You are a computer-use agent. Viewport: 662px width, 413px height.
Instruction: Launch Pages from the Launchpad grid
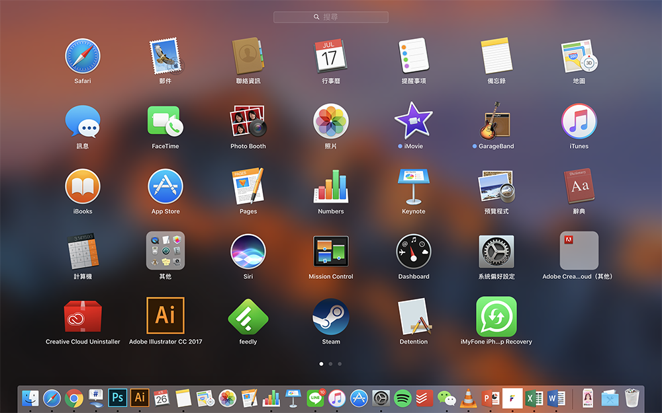coord(248,186)
